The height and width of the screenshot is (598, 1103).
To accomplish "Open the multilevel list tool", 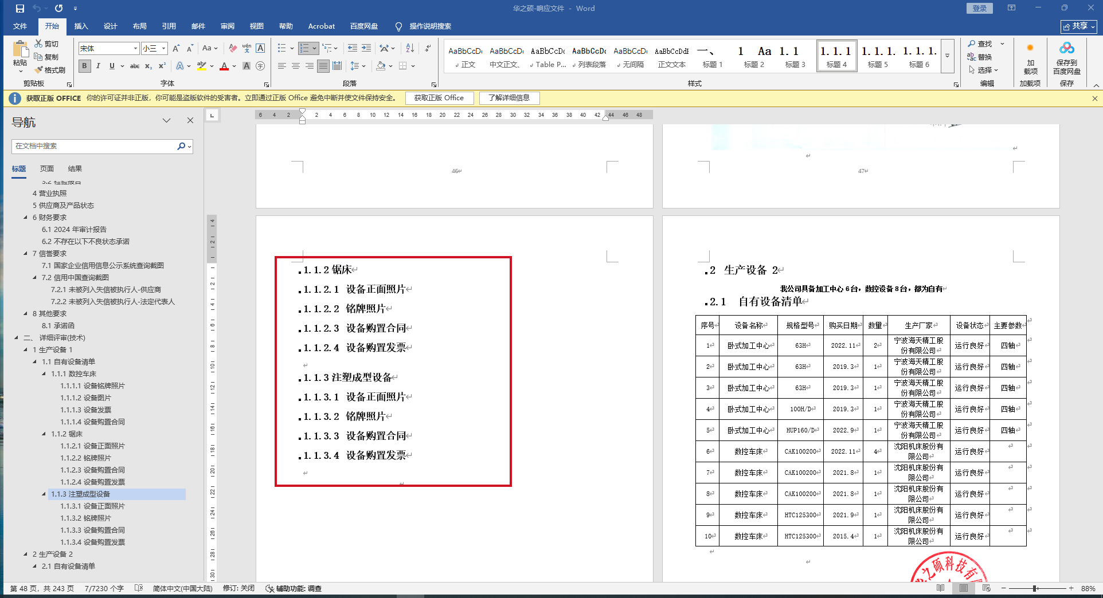I will (327, 48).
